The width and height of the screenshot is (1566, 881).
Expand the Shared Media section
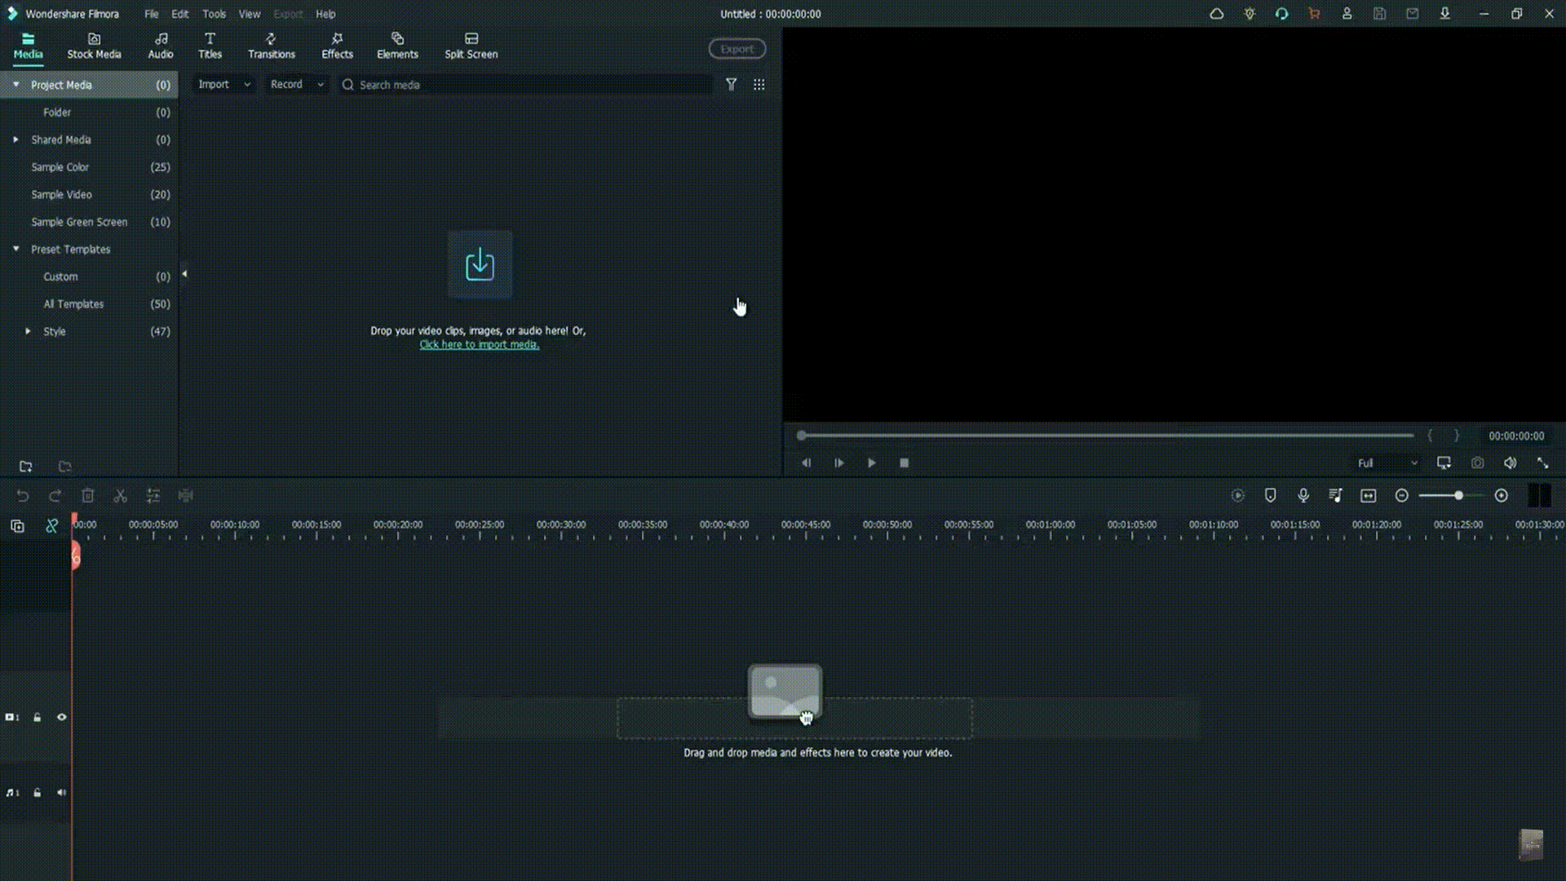[x=15, y=139]
